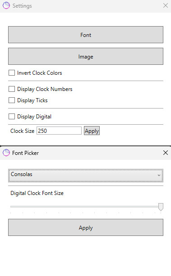Enable the Display Digital checkbox
Viewport: 171px width, 276px height.
[12, 116]
